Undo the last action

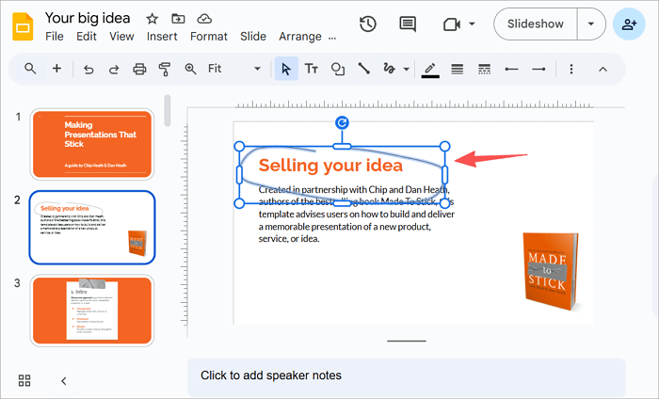88,69
